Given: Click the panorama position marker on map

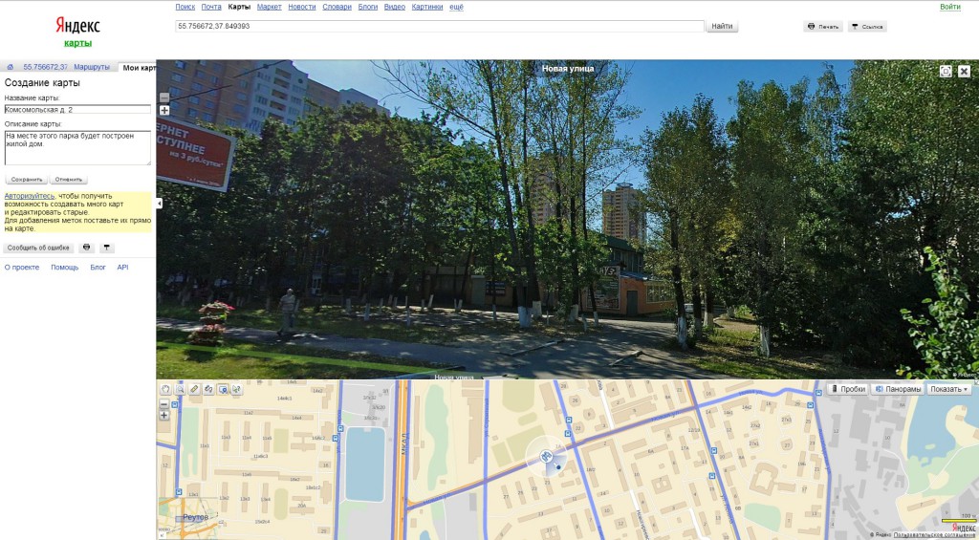Looking at the screenshot, I should click(x=547, y=456).
